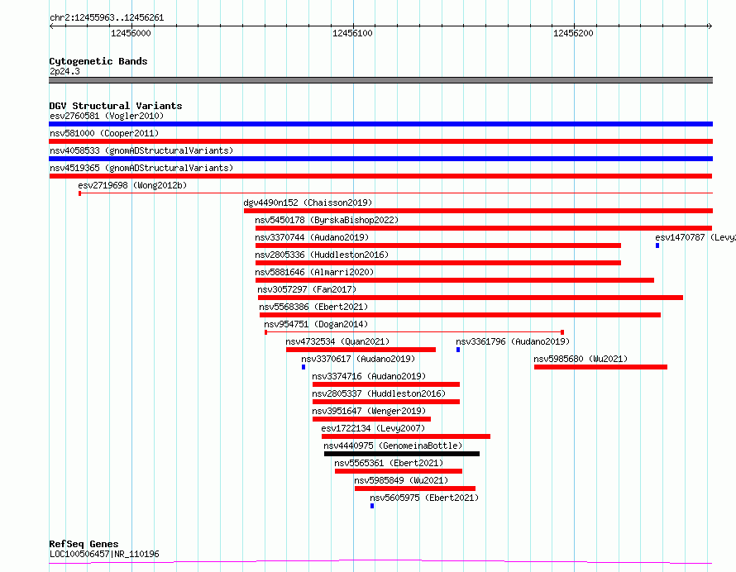Click the red nsv2805337 variant bar
Viewport: 736px width, 572px height.
[x=386, y=402]
